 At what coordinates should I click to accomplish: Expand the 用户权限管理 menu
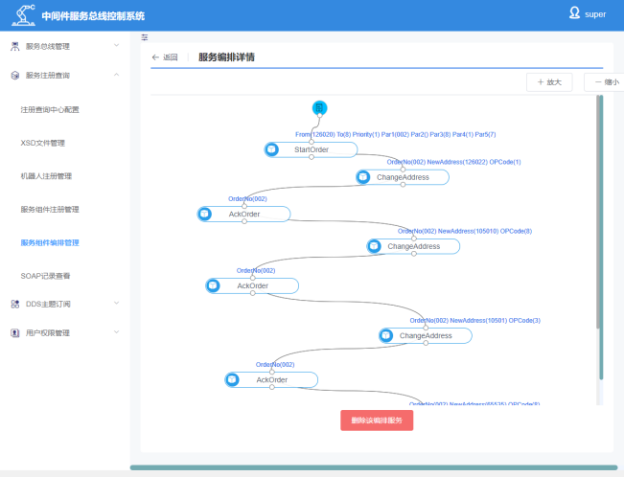(116, 333)
